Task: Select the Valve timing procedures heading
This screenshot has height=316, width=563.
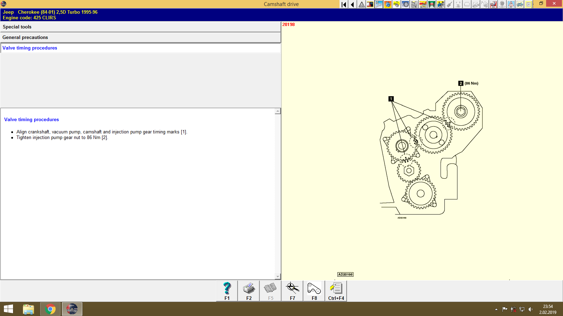Action: pyautogui.click(x=31, y=119)
